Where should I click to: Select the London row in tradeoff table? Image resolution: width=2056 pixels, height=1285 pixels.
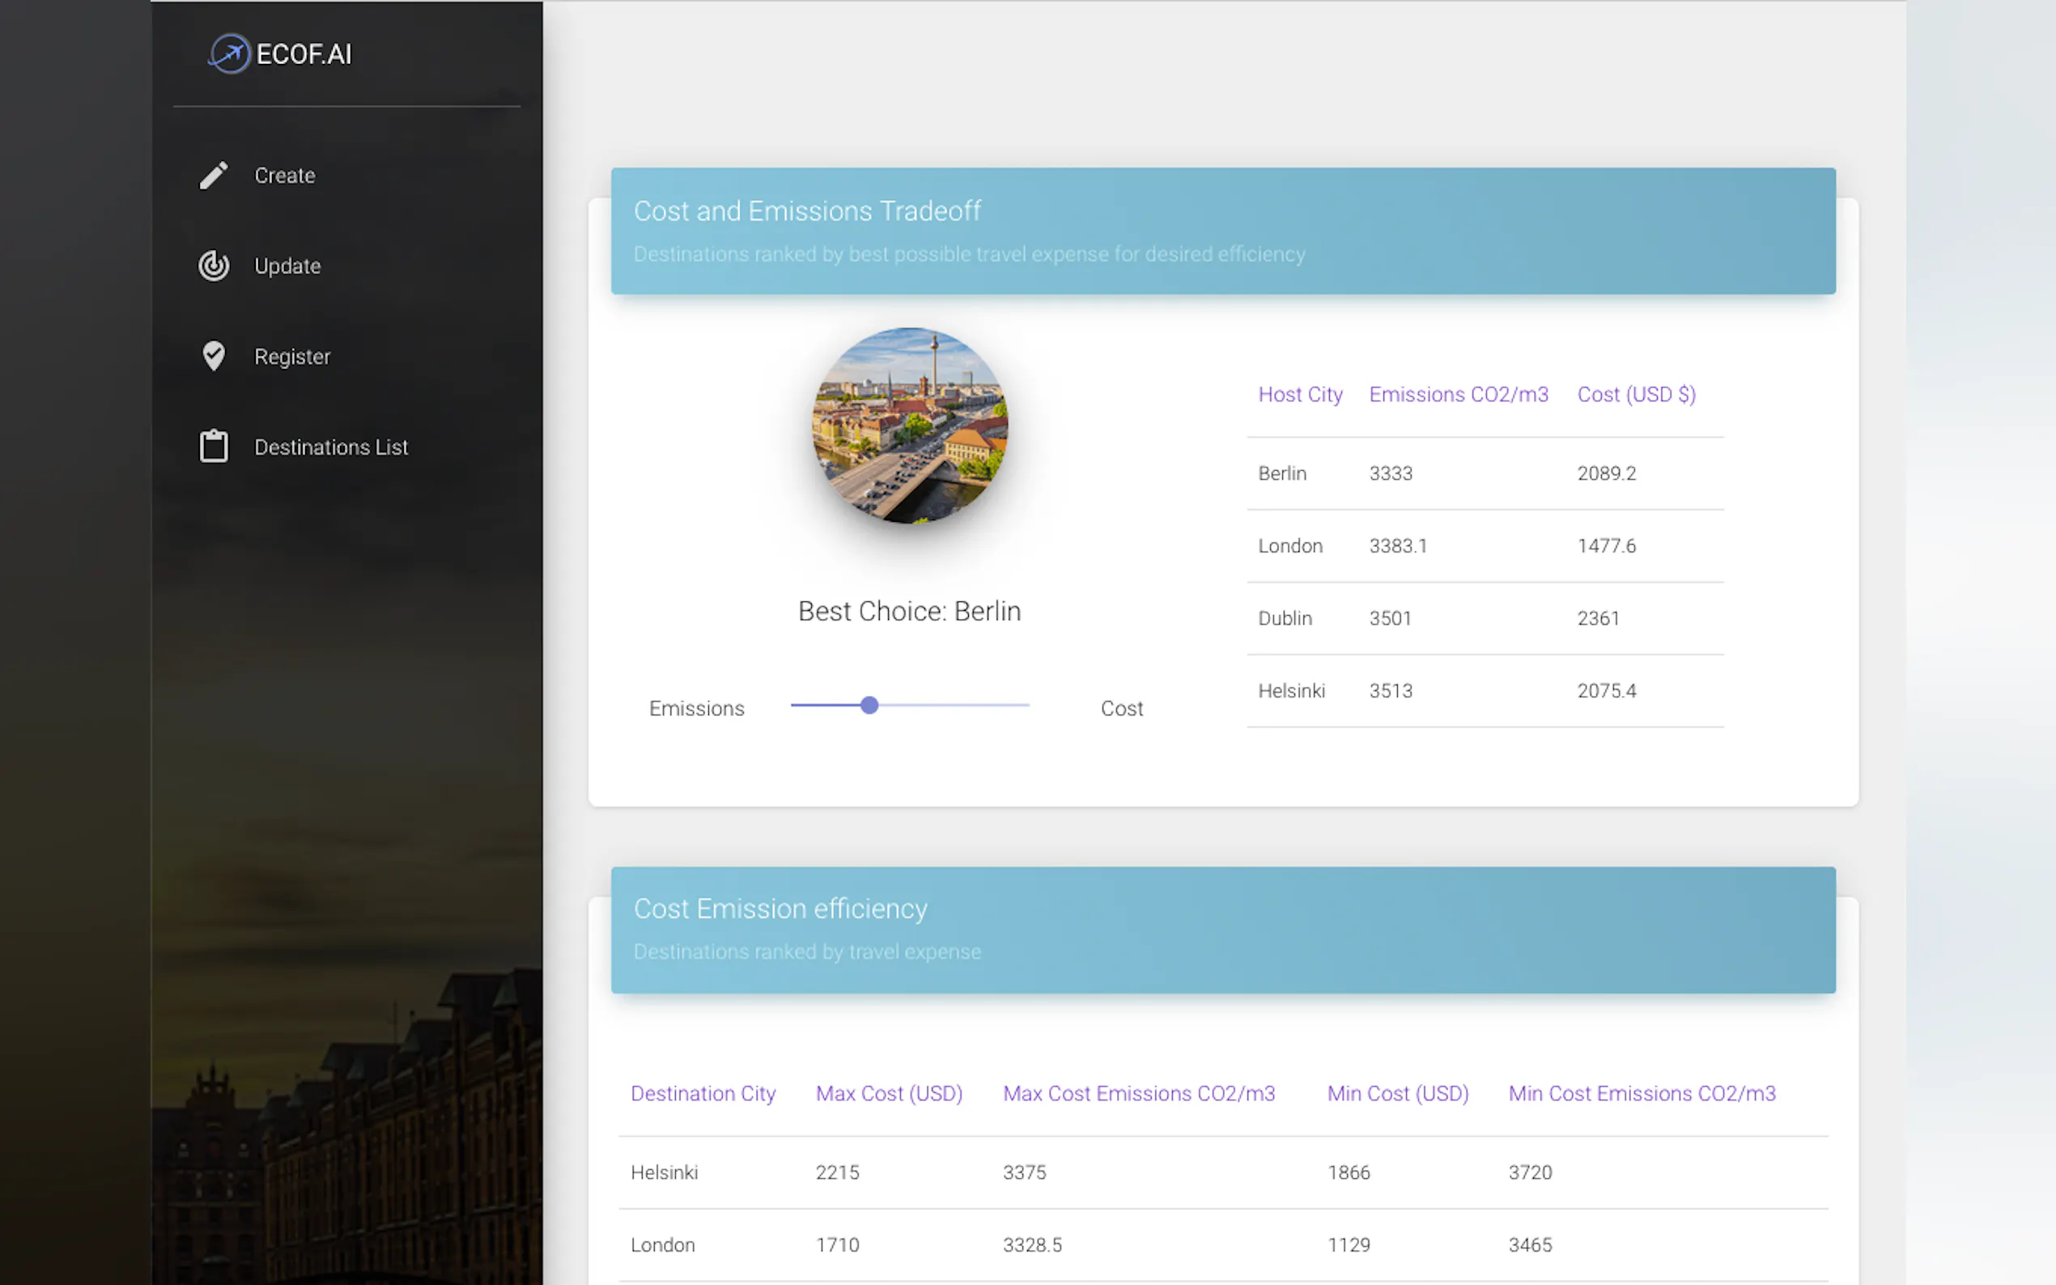[1484, 545]
